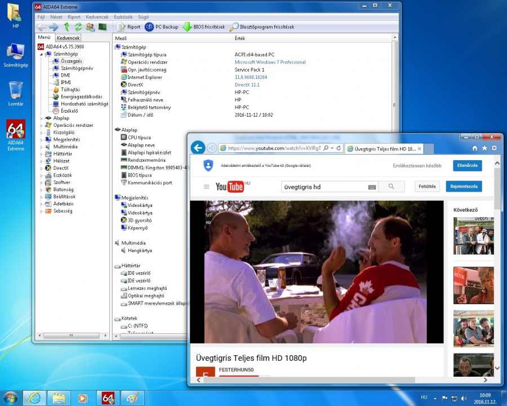The image size is (507, 406).
Task: Select DMI tree item
Action: (65, 75)
